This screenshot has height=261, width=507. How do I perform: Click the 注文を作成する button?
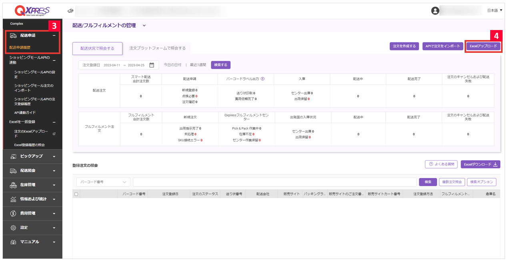tap(405, 46)
